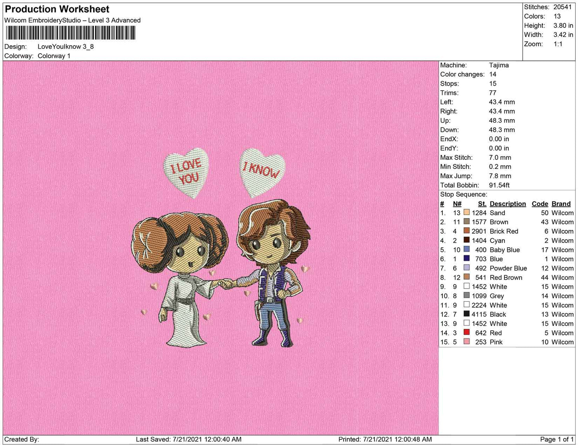578x445 pixels.
Task: Select the Red Brown swatch in stop 8
Action: 466,277
